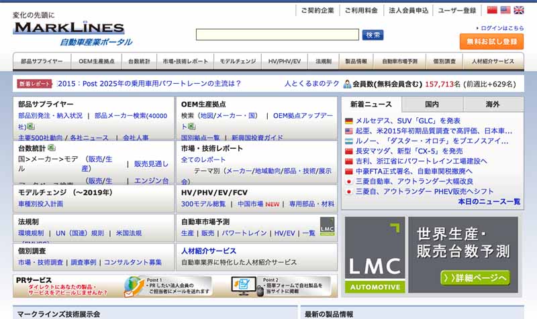
Task: Open 人材紹介サービス in navigation bar
Action: pyautogui.click(x=493, y=61)
